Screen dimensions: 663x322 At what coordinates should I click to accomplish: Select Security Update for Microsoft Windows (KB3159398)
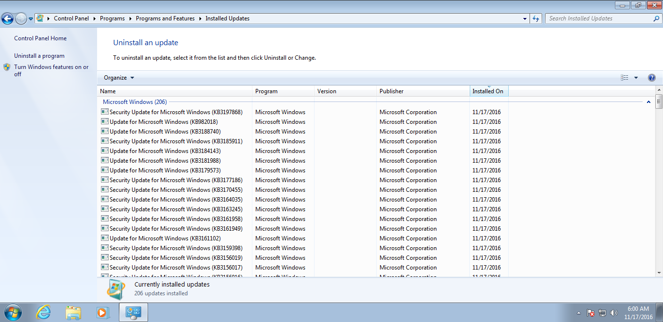(176, 248)
